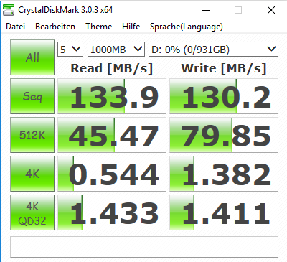
Task: Run all benchmarks with All button
Action: 32,57
